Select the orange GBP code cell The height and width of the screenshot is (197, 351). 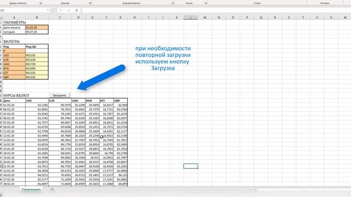point(14,77)
